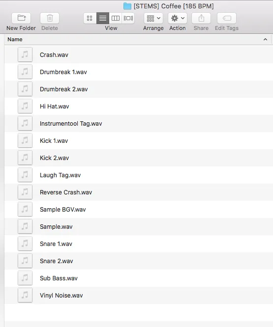Click the Sub Bass.wav file name

click(59, 278)
